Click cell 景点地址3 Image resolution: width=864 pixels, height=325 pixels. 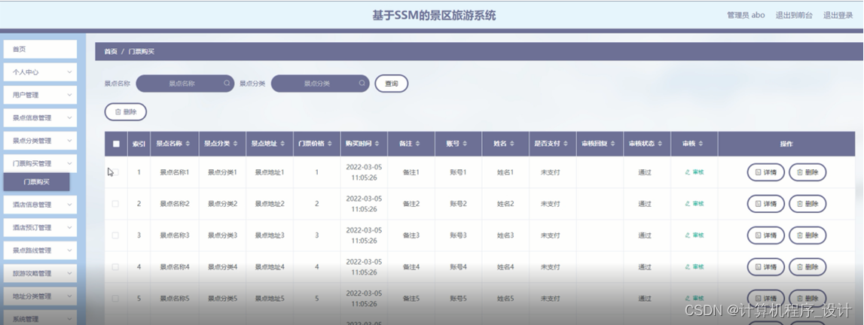(270, 235)
